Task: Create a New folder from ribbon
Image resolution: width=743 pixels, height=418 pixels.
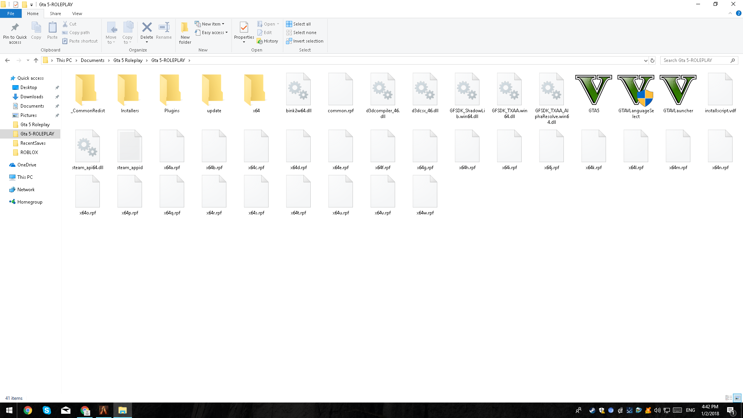Action: tap(185, 33)
